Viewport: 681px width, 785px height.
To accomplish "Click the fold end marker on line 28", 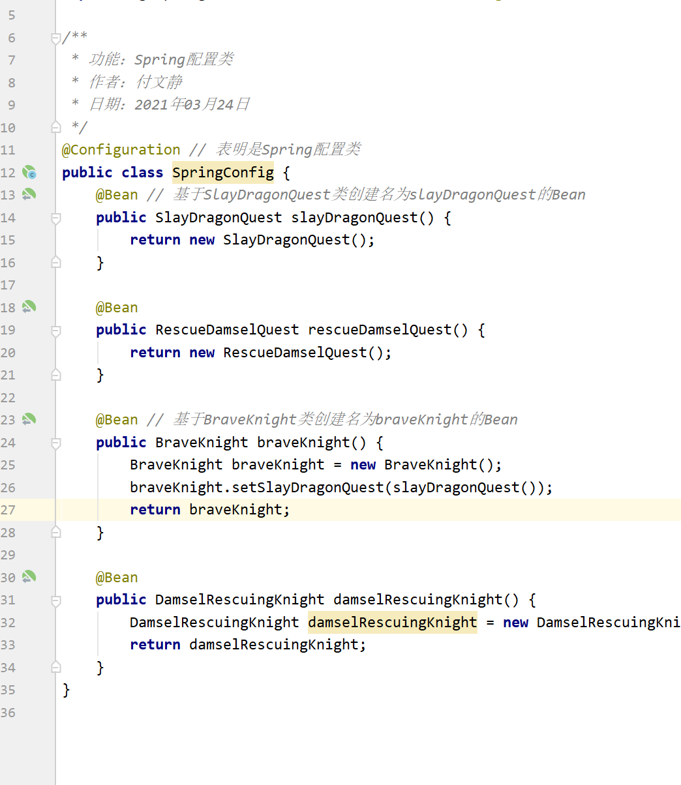I will (56, 532).
